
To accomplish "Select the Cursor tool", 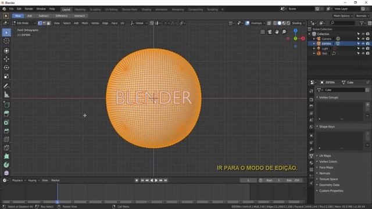I will [x=6, y=41].
